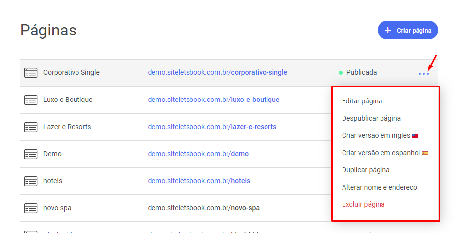Screen dimensions: 457x233
Task: Click the Corporativo Single page icon
Action: [31, 73]
